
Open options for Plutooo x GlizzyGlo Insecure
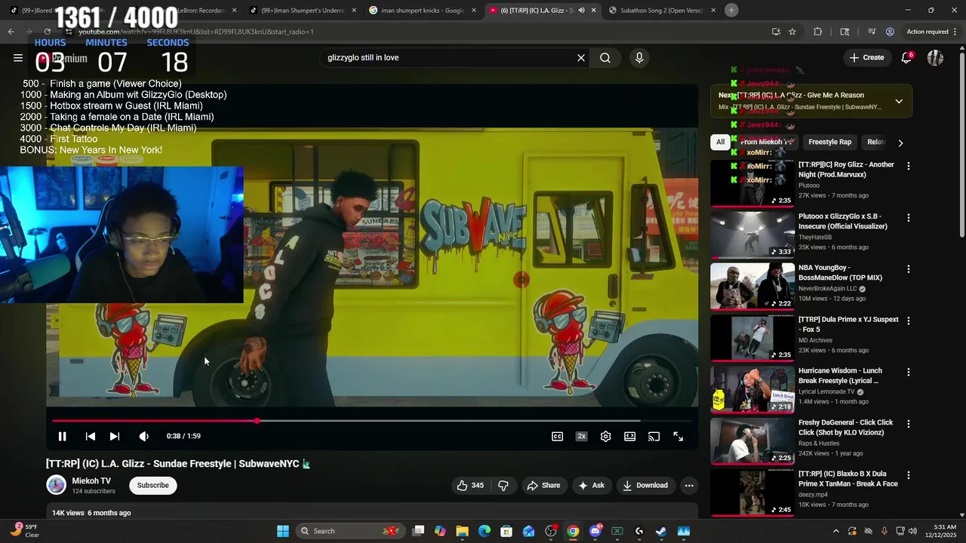pyautogui.click(x=908, y=218)
